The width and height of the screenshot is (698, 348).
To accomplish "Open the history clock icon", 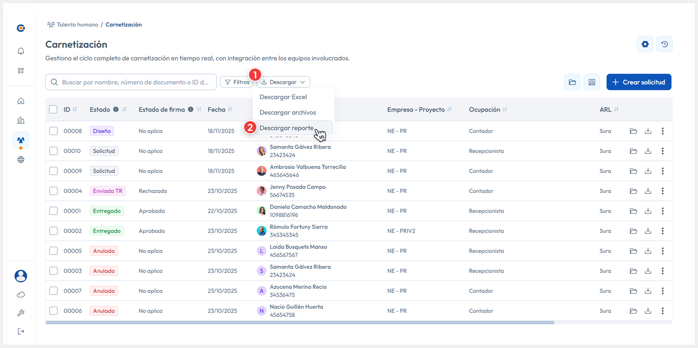I will (664, 44).
